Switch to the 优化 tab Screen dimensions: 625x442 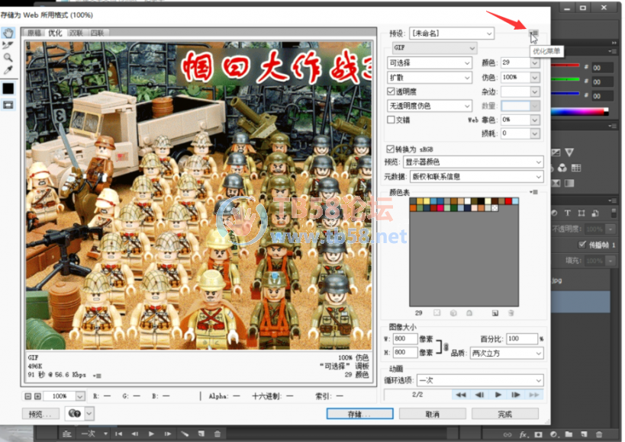click(x=55, y=33)
